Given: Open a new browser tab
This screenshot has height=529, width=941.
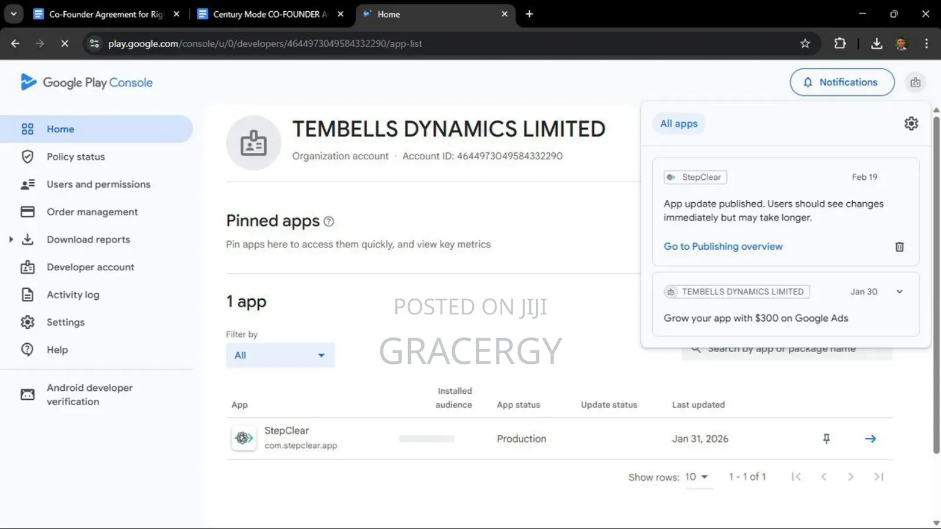Looking at the screenshot, I should [529, 14].
